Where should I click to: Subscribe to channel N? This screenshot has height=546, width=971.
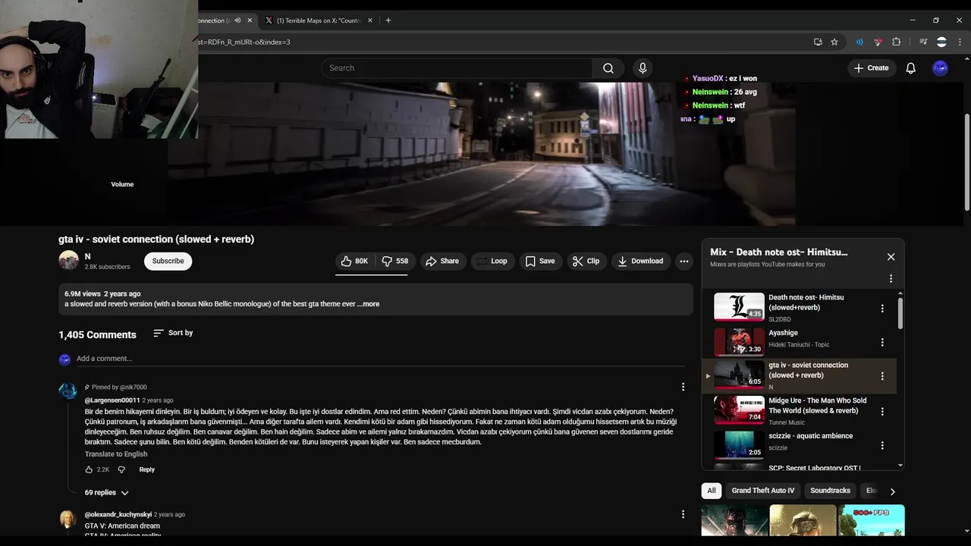[168, 261]
